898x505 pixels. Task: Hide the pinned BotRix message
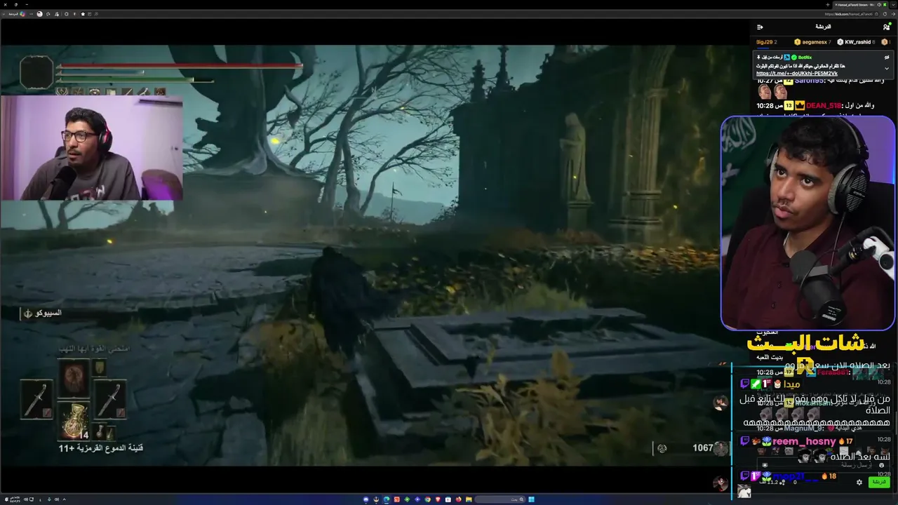click(x=887, y=58)
